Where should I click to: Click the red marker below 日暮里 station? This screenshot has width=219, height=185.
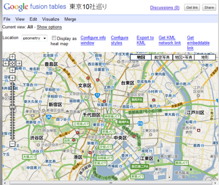[x=97, y=80]
